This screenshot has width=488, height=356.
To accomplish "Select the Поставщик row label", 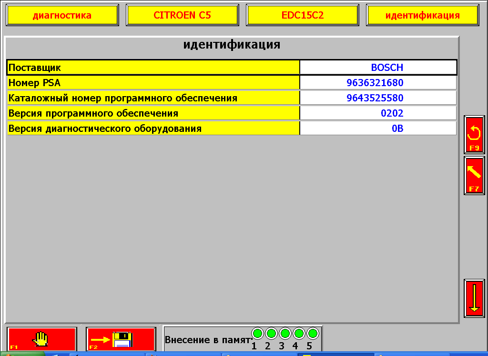I will [153, 68].
